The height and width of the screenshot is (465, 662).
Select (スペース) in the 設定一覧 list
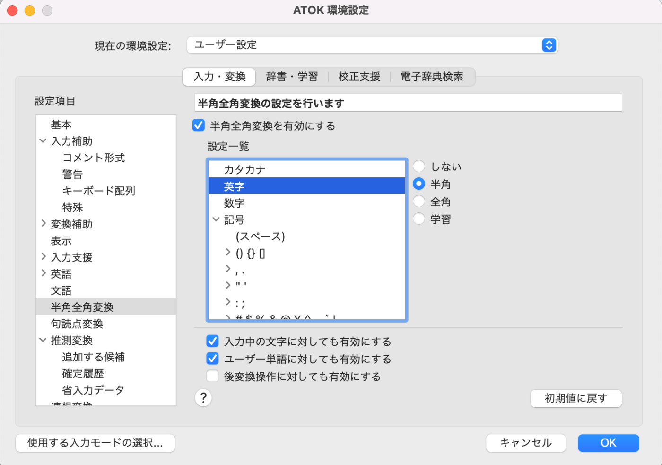click(307, 236)
